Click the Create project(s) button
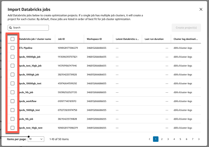Viewport: 209px width, 147px height. pyautogui.click(x=186, y=28)
